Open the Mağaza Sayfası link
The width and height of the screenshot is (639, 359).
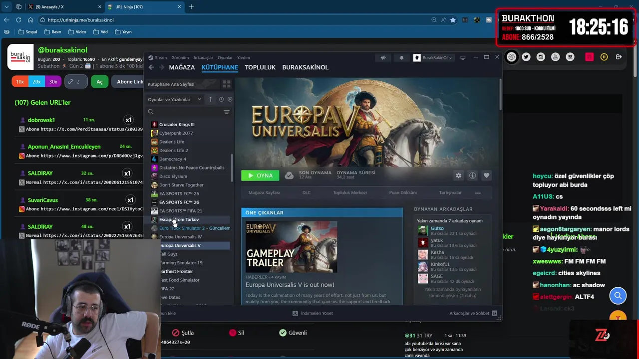coord(264,192)
